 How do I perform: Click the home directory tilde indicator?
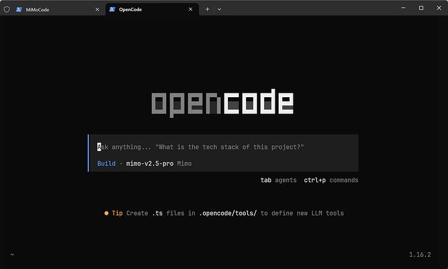pyautogui.click(x=12, y=255)
